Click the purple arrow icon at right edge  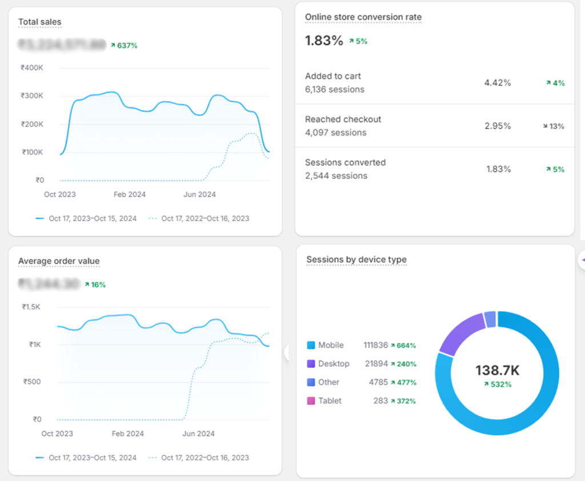tap(582, 260)
